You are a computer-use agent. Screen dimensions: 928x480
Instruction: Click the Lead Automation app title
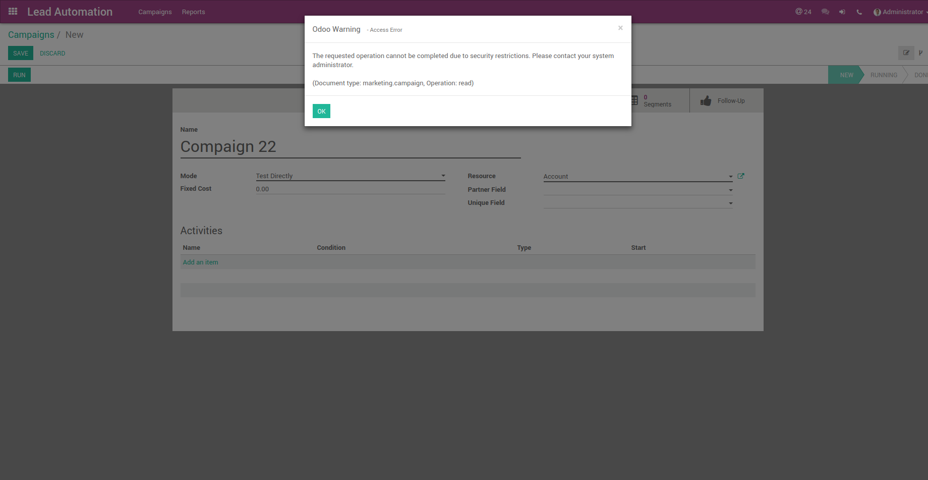click(x=70, y=12)
